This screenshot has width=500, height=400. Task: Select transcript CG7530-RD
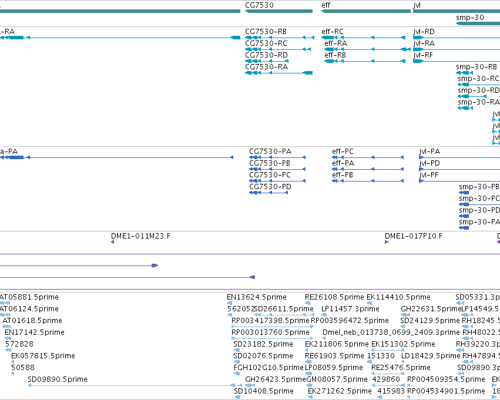tap(267, 61)
